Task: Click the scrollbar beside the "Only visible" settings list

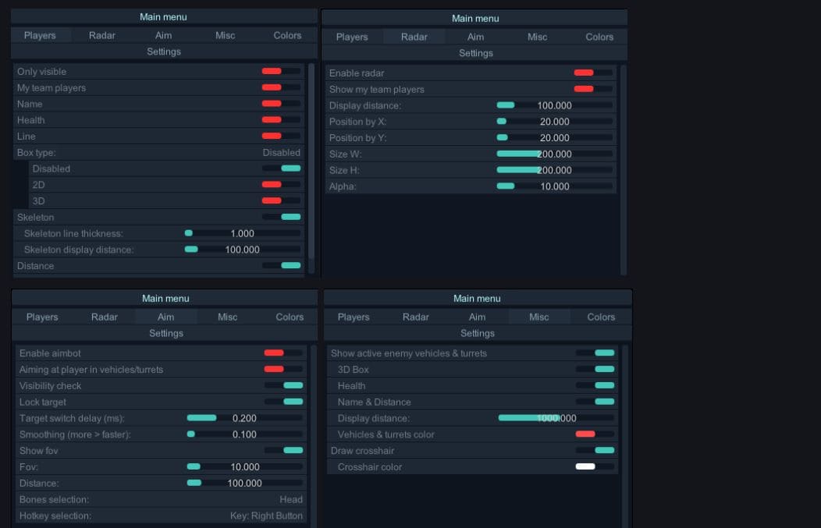Action: [311, 164]
